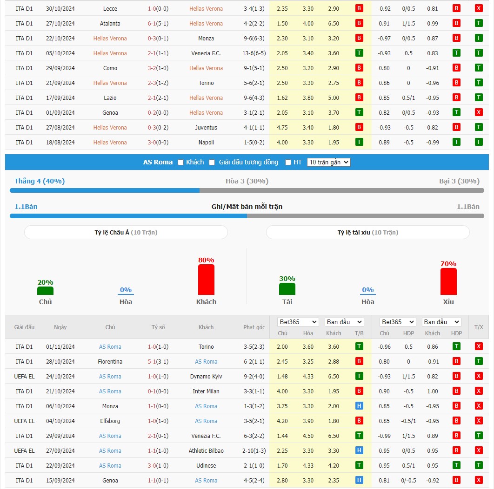
Task: Open Hellas Verona link in Atalanta row
Action: click(206, 24)
